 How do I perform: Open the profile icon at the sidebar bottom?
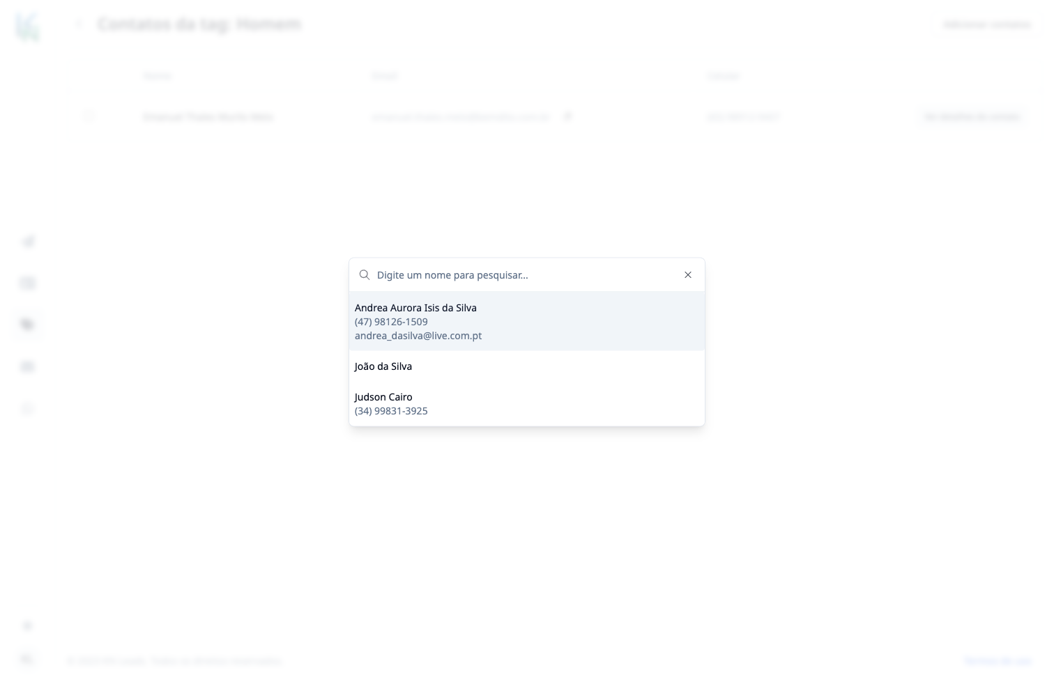click(x=28, y=659)
